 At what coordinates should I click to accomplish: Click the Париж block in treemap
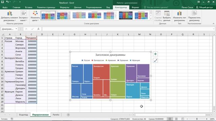coord(133,90)
